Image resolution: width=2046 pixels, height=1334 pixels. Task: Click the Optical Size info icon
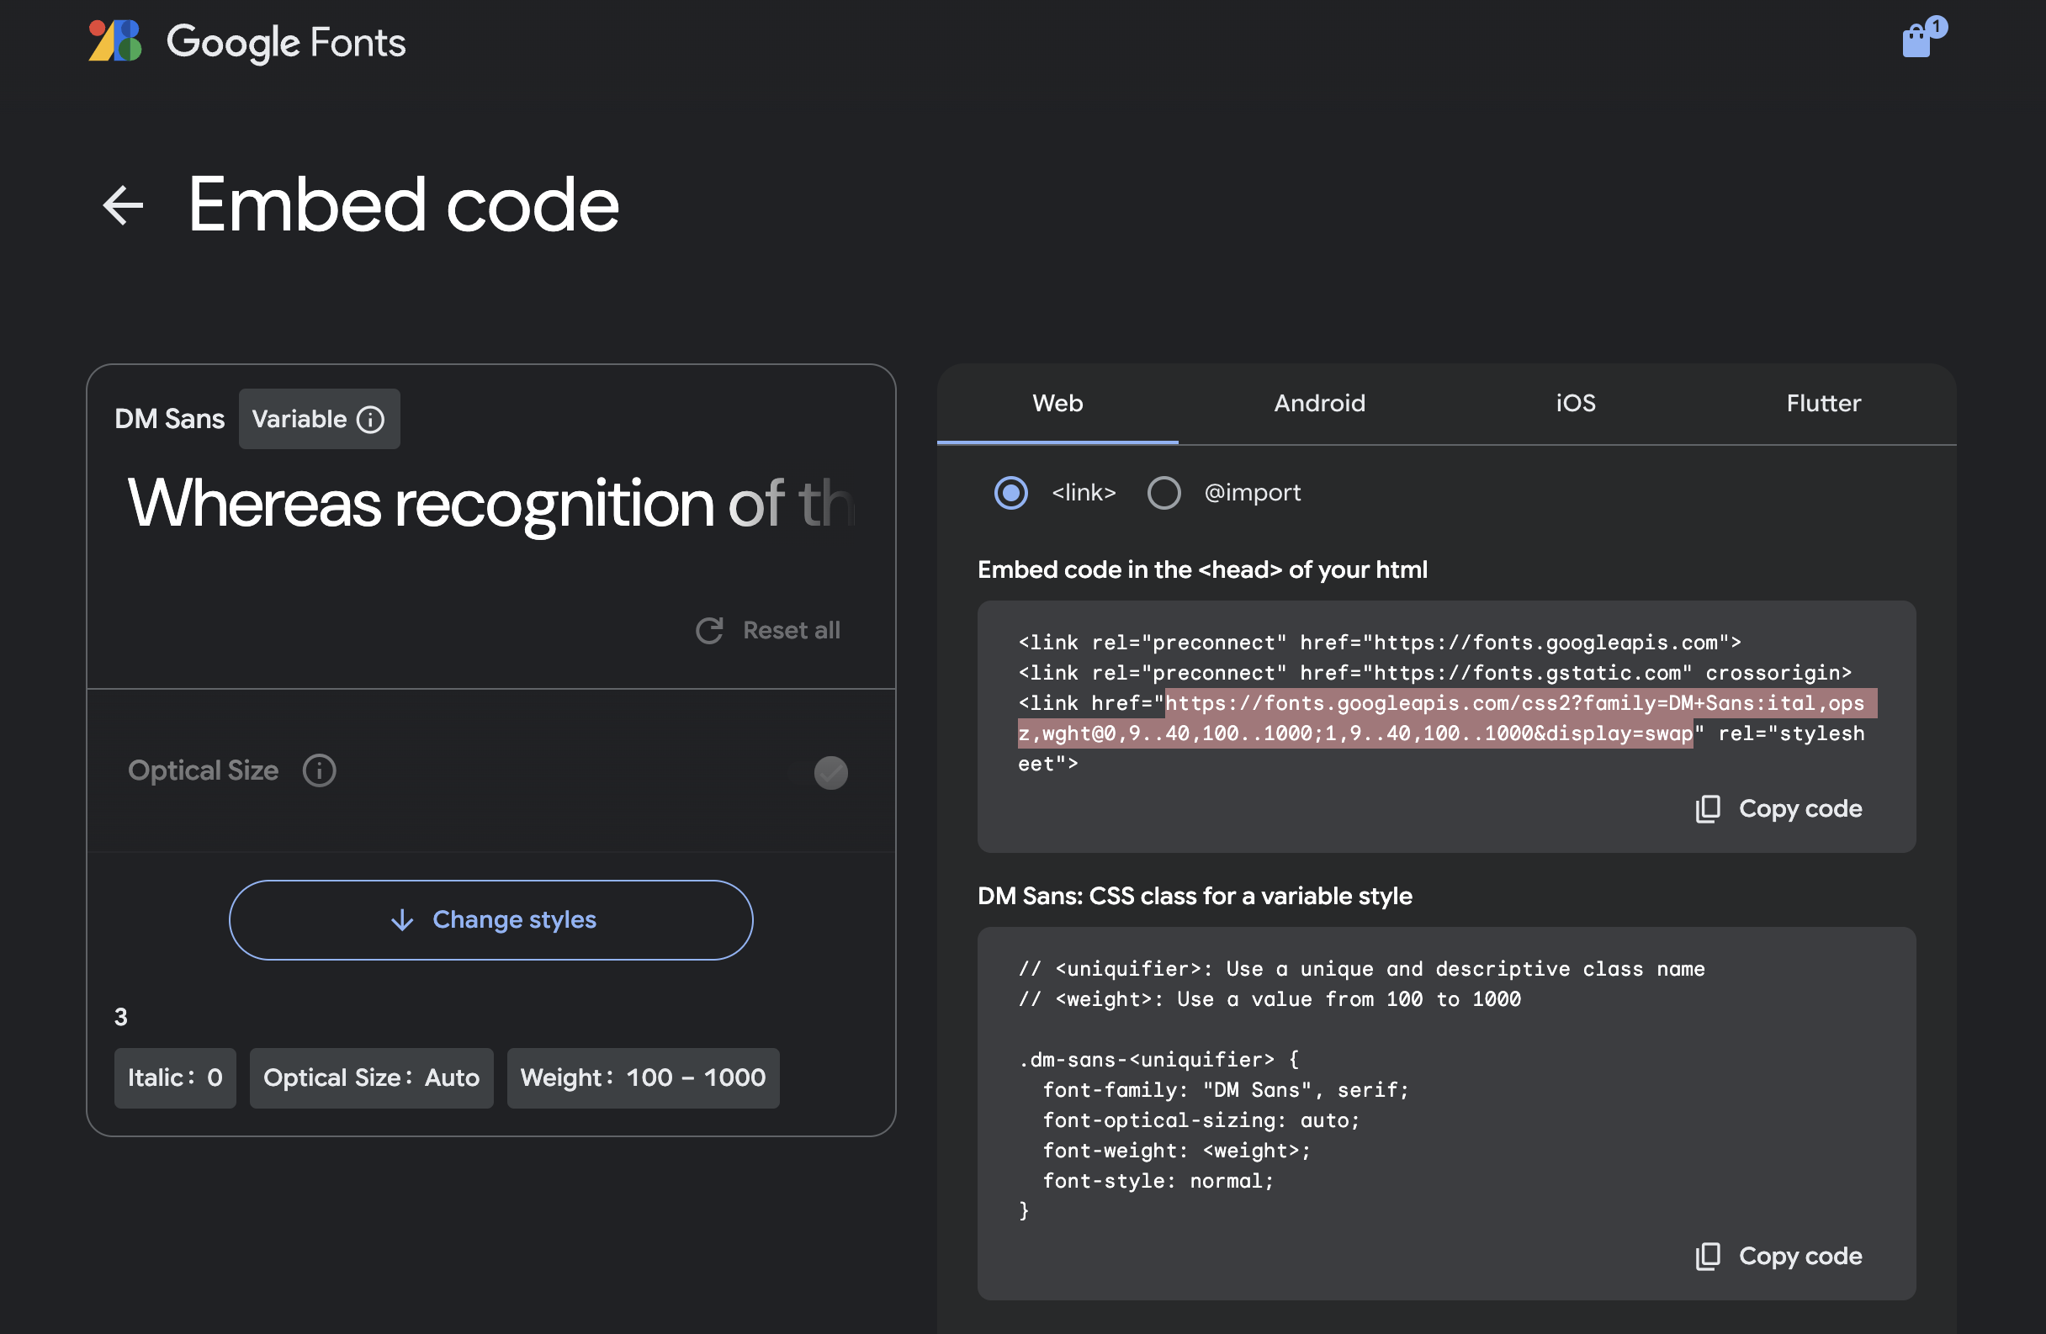click(x=319, y=770)
